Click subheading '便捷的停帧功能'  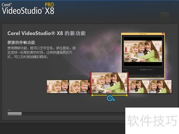tap(21, 43)
